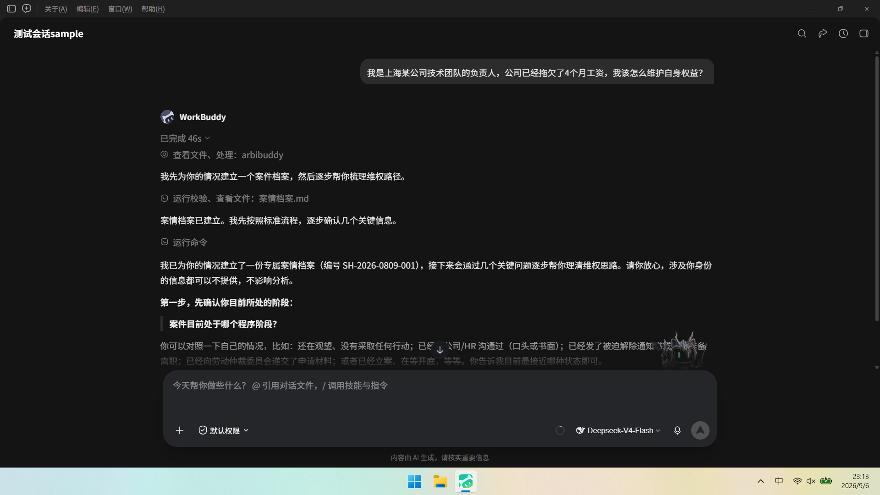Click the chat vertical scrollbar
This screenshot has width=880, height=495.
coord(877,188)
